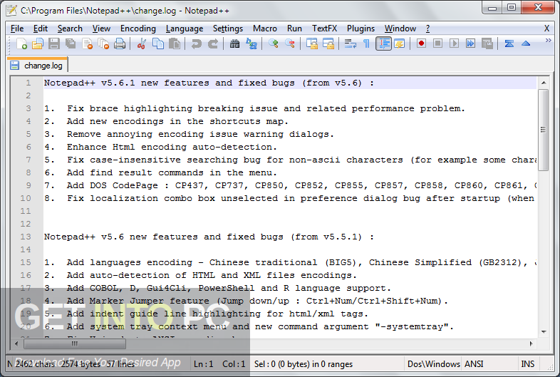Open the File menu
The image size is (560, 377).
tap(17, 29)
